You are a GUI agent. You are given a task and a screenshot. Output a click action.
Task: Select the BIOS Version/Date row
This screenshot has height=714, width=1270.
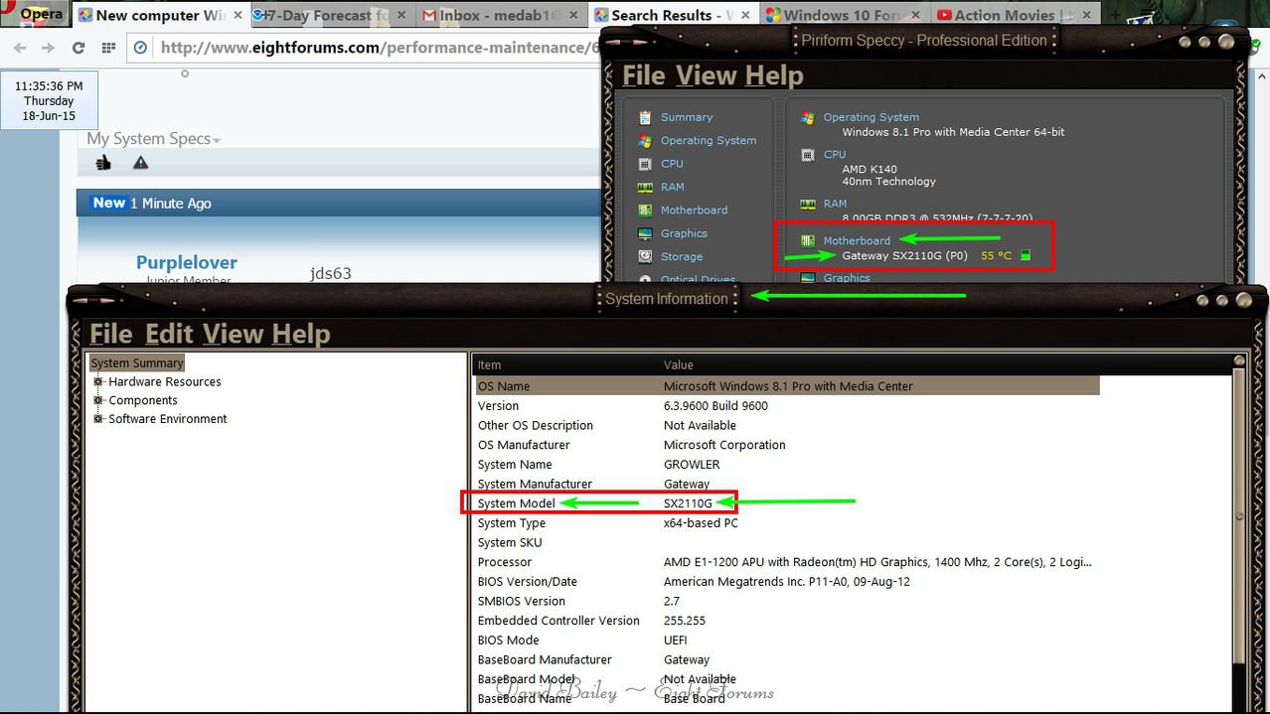tap(787, 582)
